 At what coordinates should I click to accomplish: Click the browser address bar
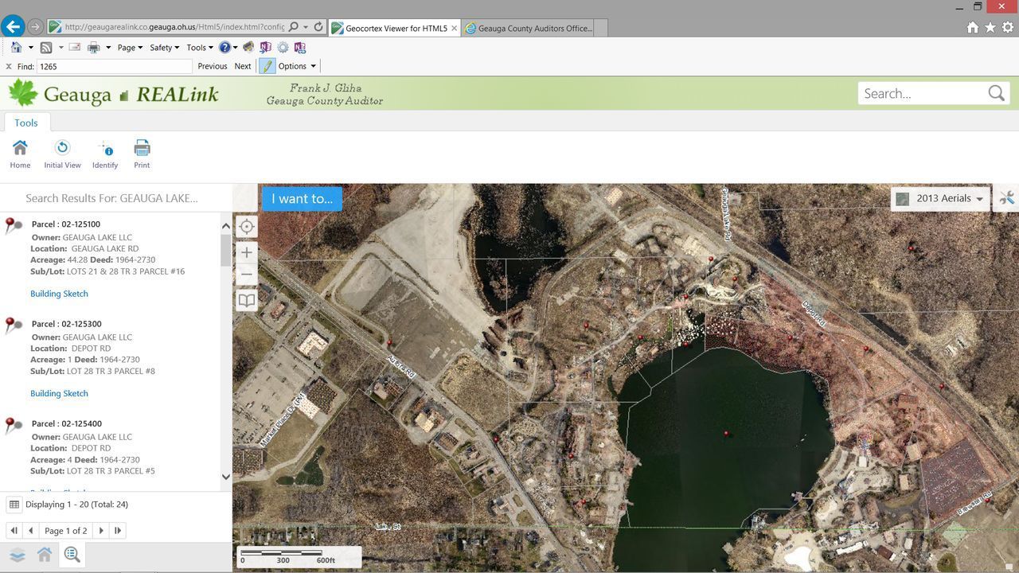174,27
